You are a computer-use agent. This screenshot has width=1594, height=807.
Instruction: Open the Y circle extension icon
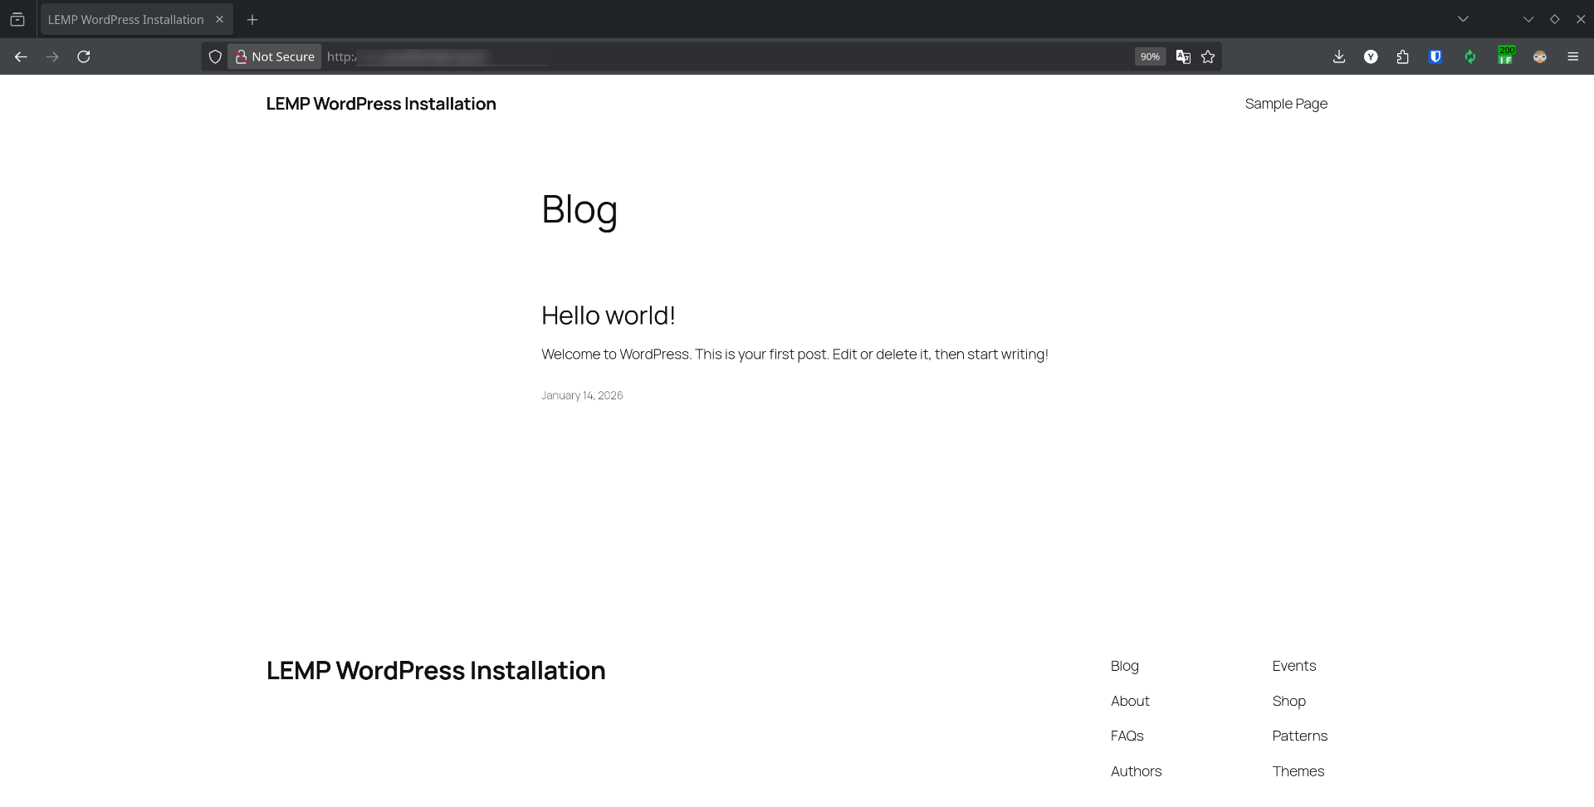tap(1371, 56)
